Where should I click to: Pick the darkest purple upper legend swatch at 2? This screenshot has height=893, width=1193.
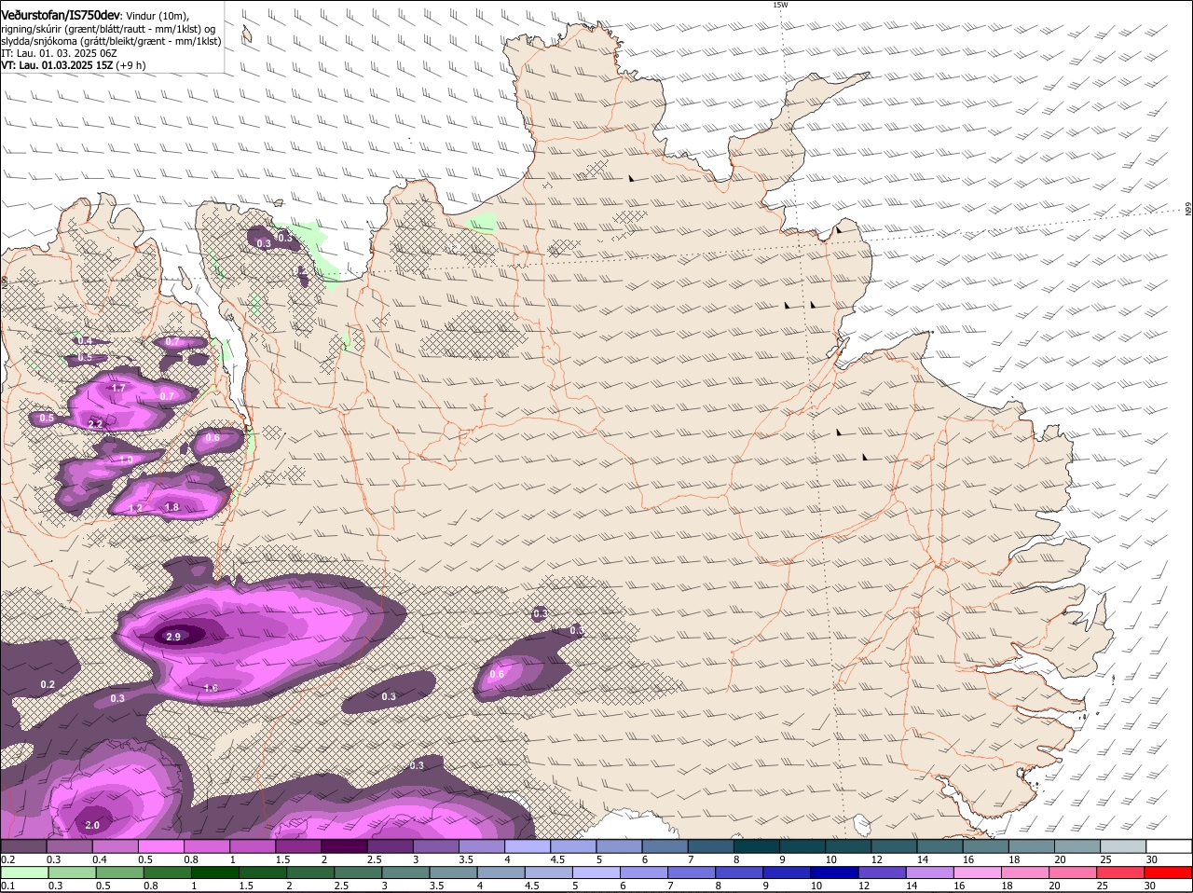(344, 846)
